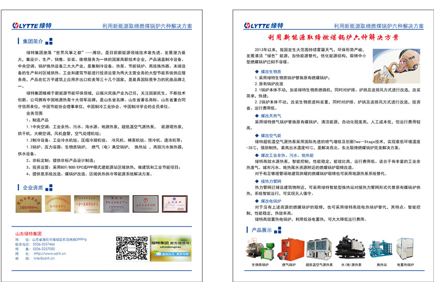Click the LYTTE logo on the right page
The image size is (434, 282).
(x=263, y=25)
